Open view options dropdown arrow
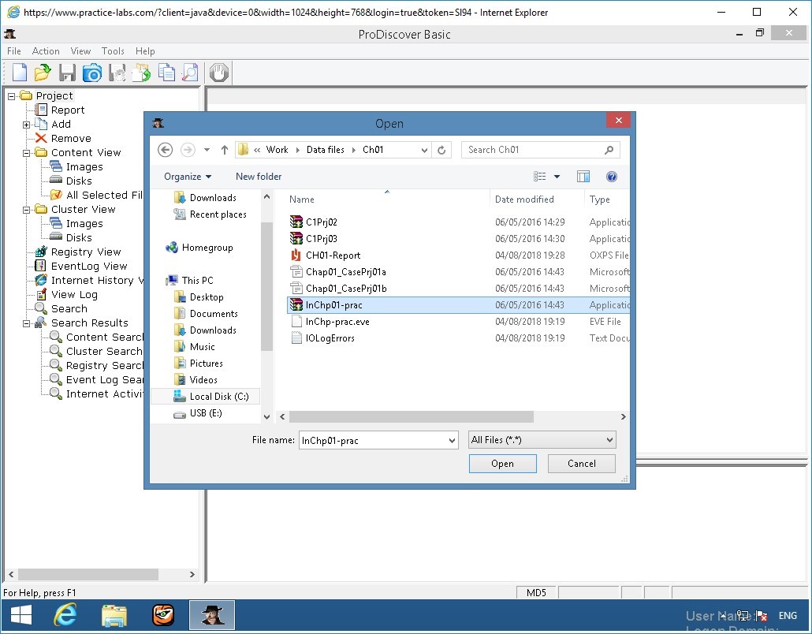This screenshot has height=634, width=812. pos(557,177)
